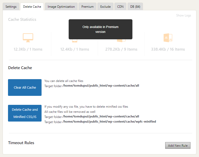Switch to the Image Optimization tab
The image size is (199, 157).
coord(61,7)
